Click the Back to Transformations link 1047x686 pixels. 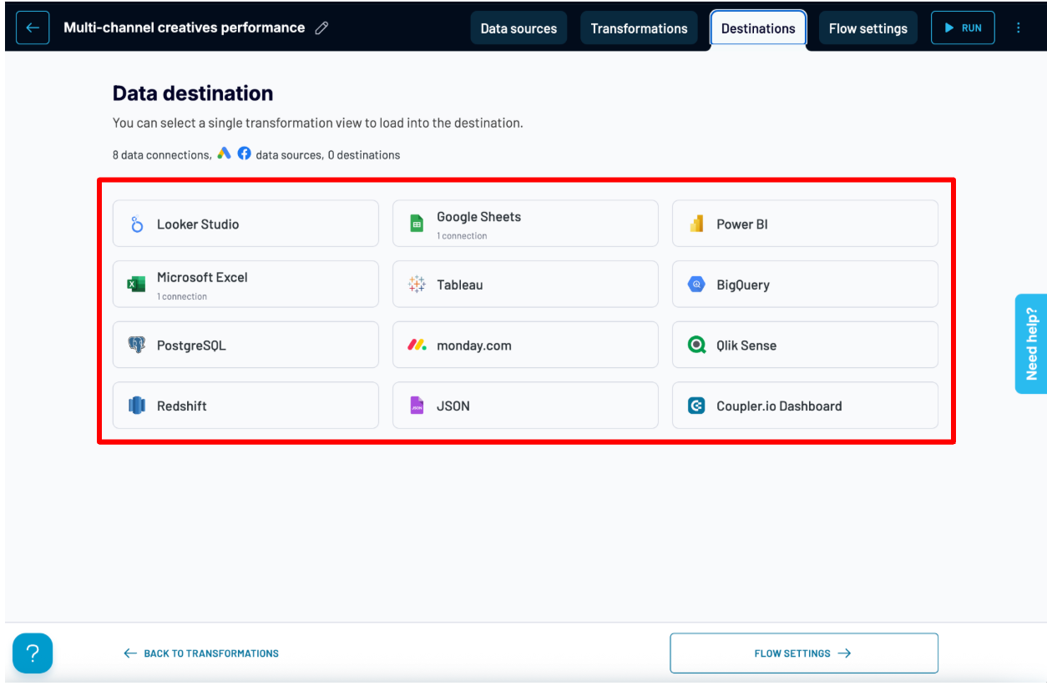201,653
